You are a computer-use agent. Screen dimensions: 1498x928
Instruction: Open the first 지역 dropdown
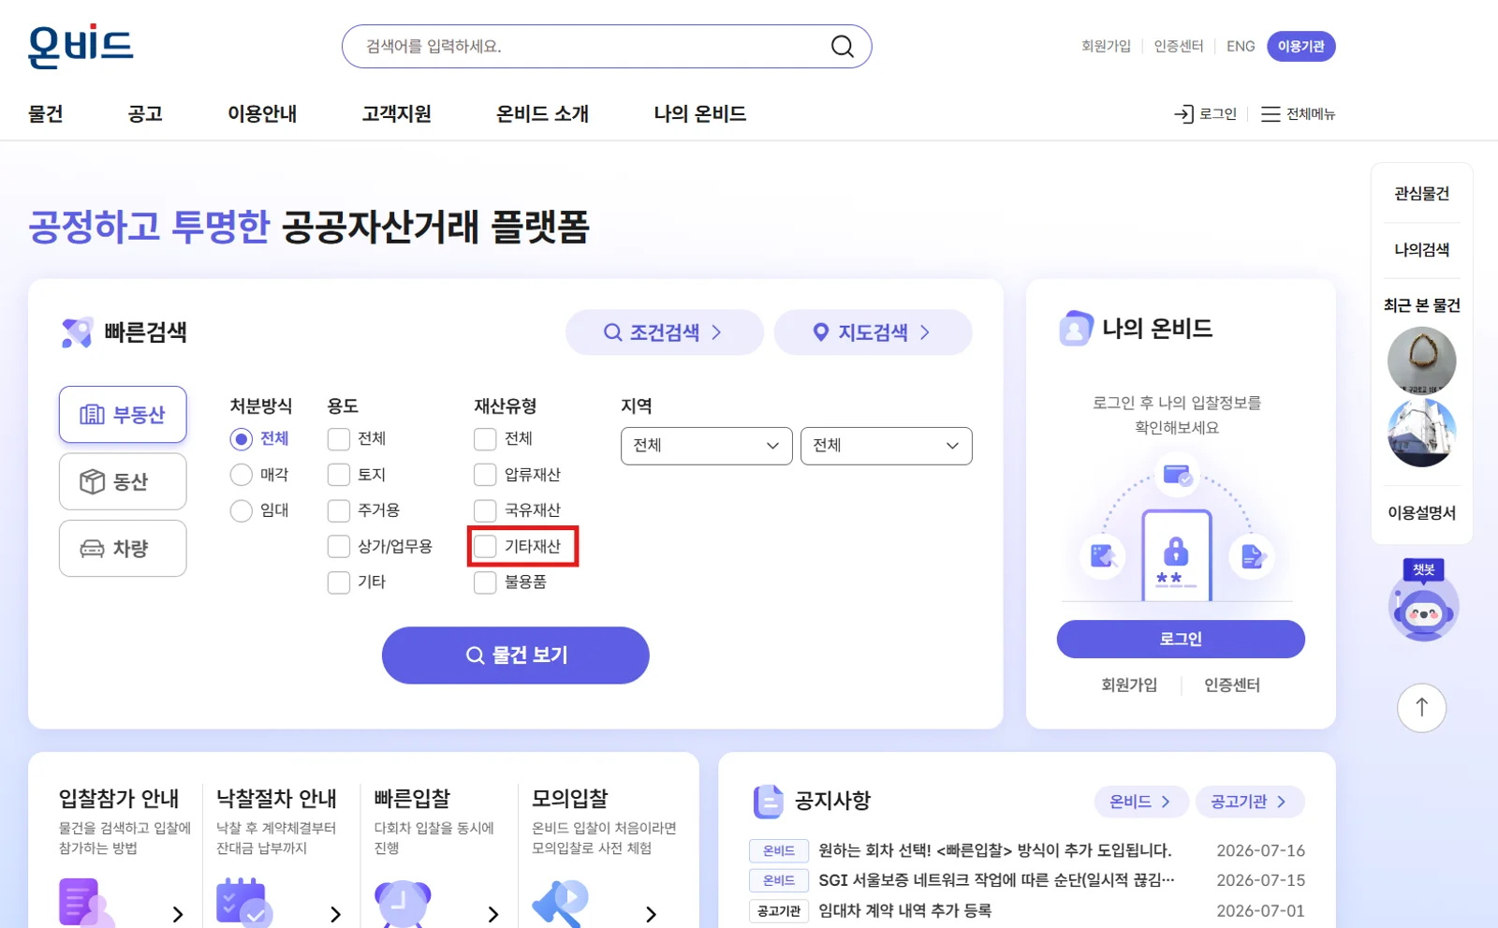(707, 446)
